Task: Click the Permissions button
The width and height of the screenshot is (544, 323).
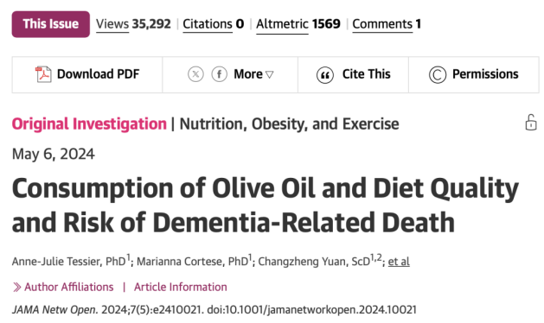Action: point(474,75)
